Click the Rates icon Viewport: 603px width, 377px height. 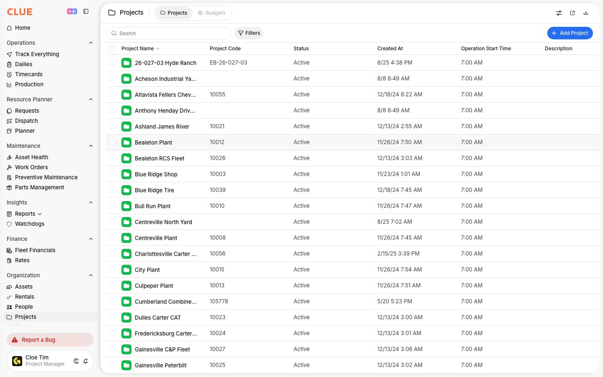click(9, 261)
